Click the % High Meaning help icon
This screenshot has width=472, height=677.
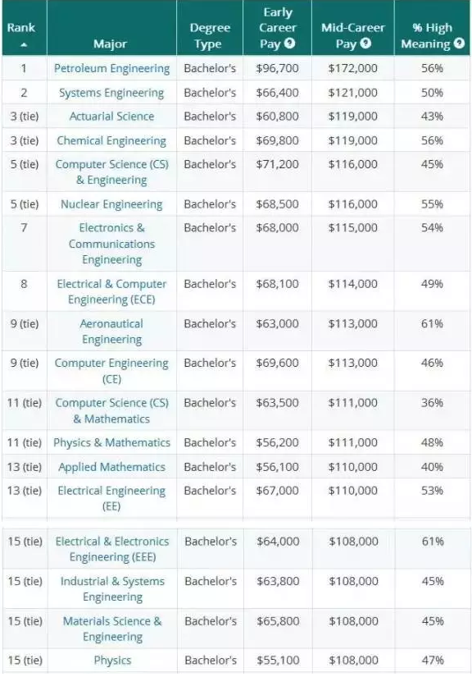460,43
